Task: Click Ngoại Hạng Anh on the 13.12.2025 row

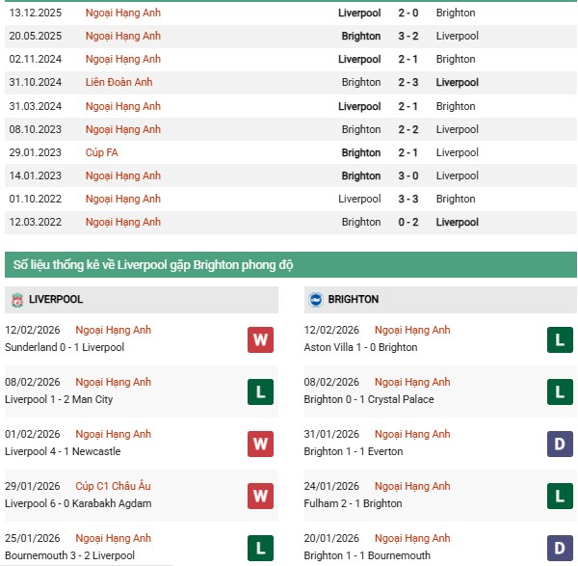Action: point(122,13)
